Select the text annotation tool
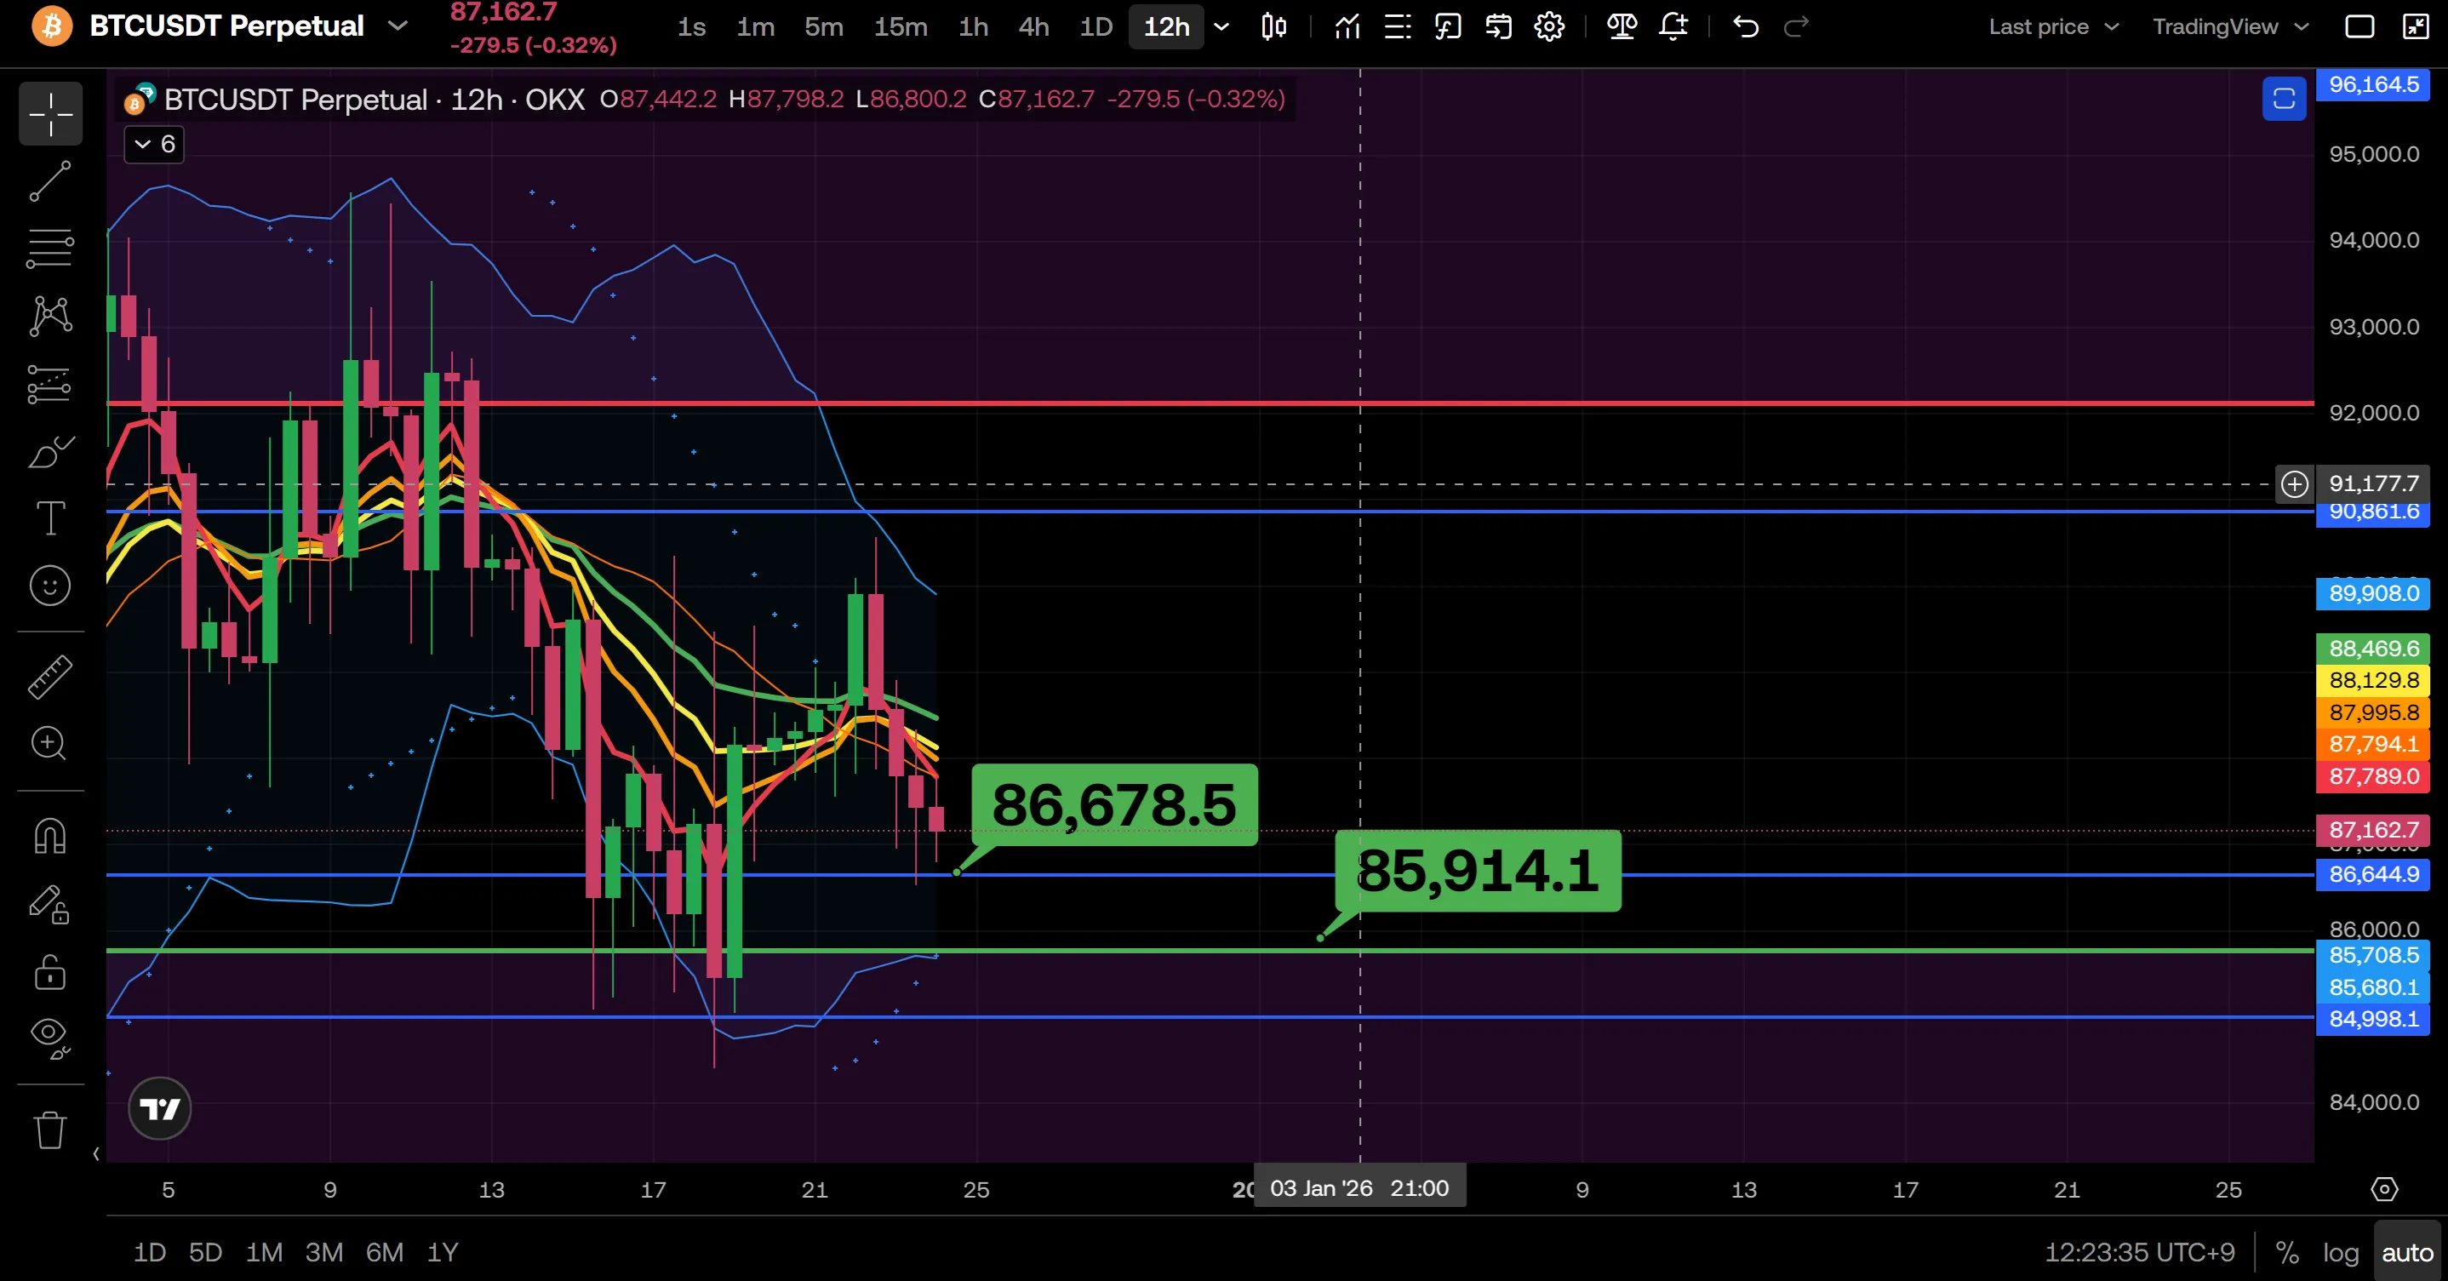 pyautogui.click(x=49, y=518)
